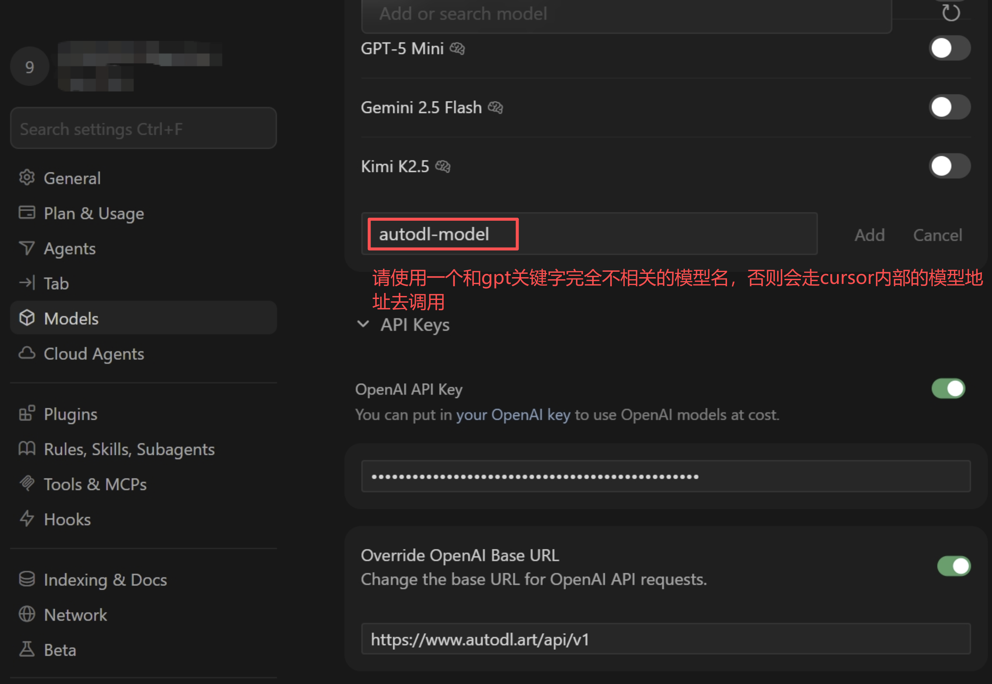Click the Plugins puzzle icon
This screenshot has height=684, width=992.
tap(27, 414)
